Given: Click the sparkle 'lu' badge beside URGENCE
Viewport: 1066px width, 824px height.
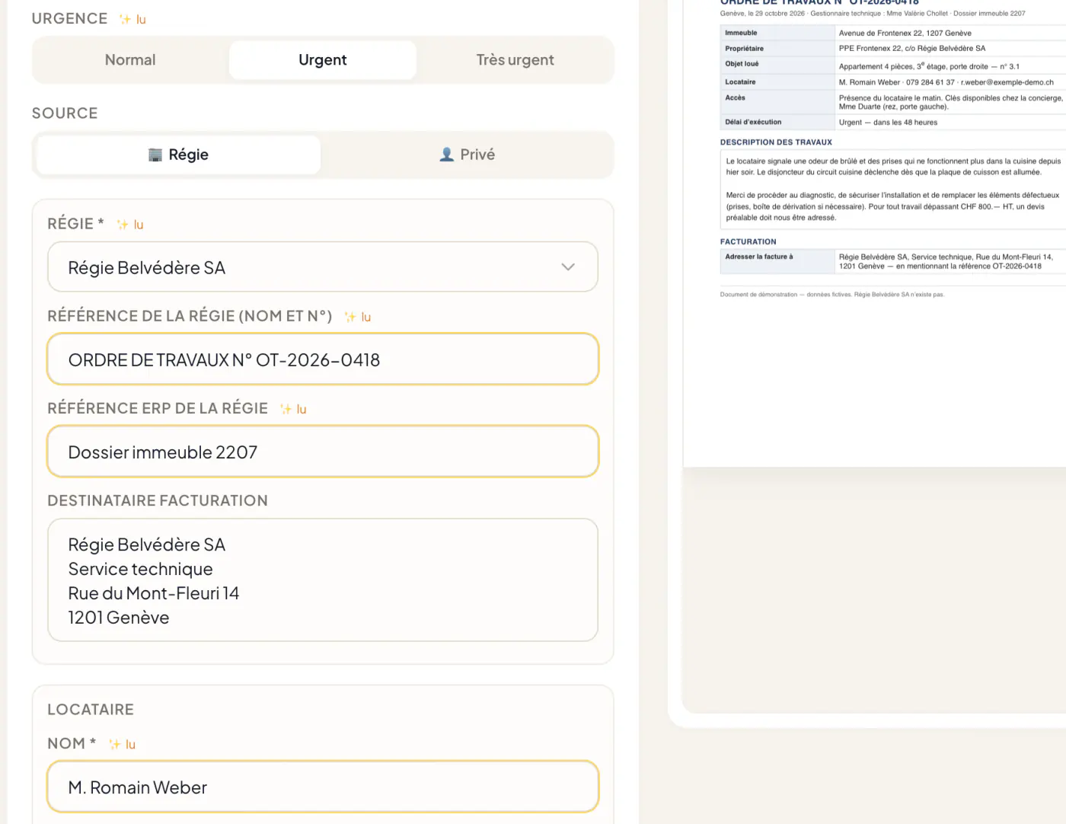Looking at the screenshot, I should [x=132, y=20].
